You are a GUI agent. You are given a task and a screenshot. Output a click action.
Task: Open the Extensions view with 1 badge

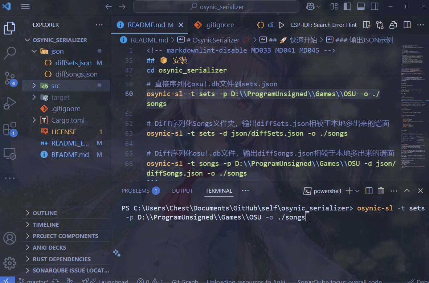click(x=9, y=128)
